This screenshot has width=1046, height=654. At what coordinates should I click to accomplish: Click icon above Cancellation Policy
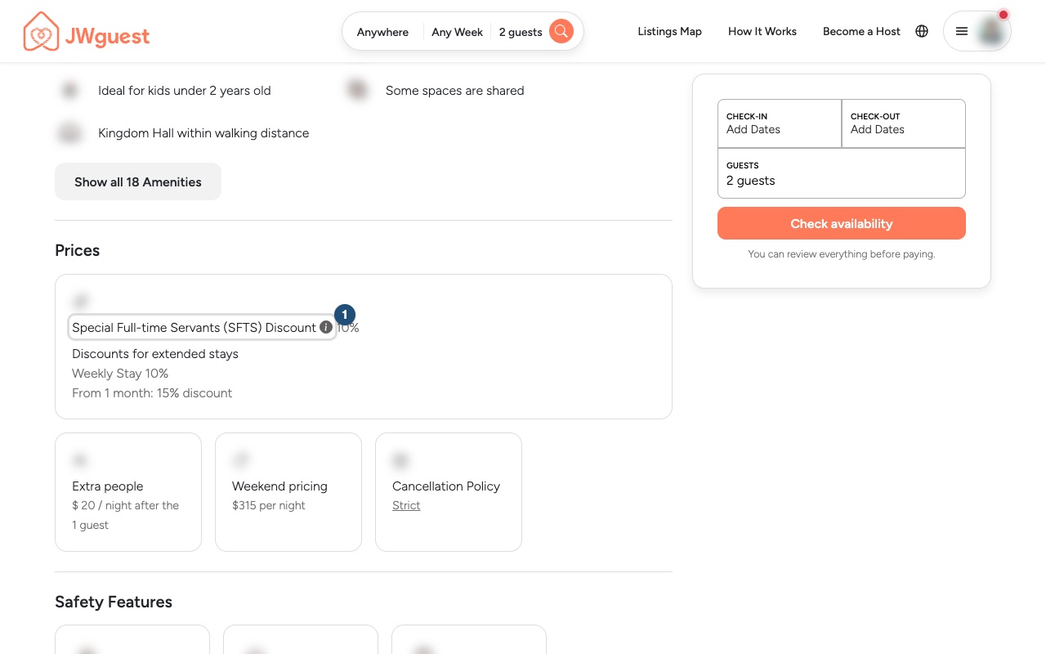pos(400,460)
